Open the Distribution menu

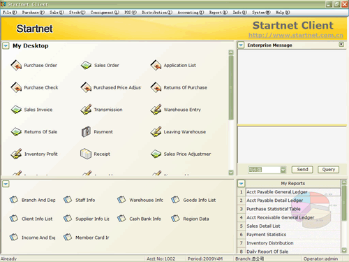(x=157, y=13)
